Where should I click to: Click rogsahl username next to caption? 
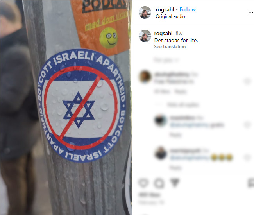pyautogui.click(x=163, y=33)
